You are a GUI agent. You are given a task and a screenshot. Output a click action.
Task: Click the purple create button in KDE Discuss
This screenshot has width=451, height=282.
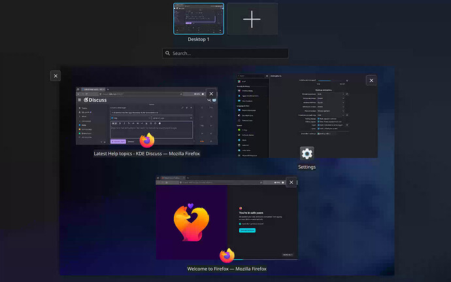pos(118,141)
